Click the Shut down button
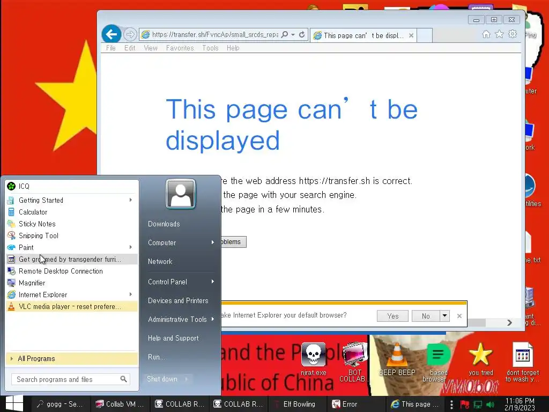The height and width of the screenshot is (412, 549). pos(162,379)
